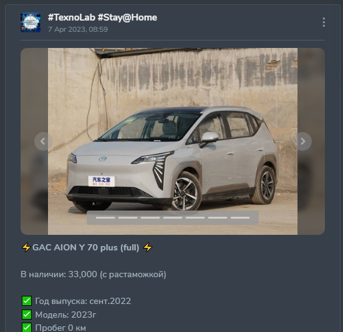Click the green checkmark beside Пробег 0 км
Viewport: 343px width, 332px height.
pyautogui.click(x=27, y=328)
